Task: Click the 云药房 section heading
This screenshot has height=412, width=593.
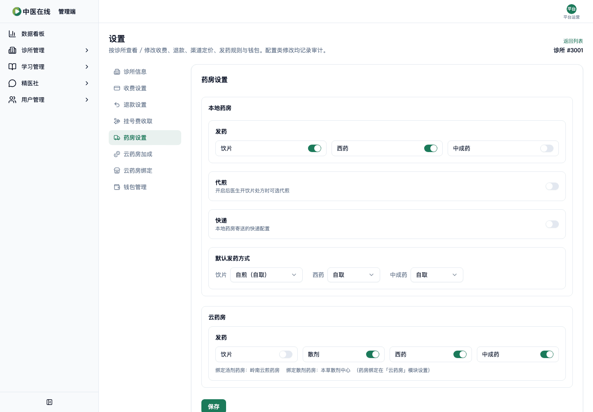Action: click(217, 317)
